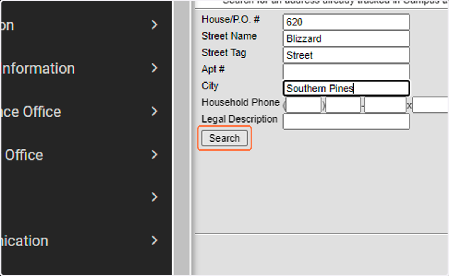Click the 'Household Phone' label text
This screenshot has height=276, width=449.
point(241,102)
